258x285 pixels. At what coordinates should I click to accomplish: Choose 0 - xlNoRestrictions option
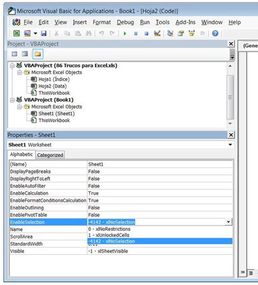160,229
